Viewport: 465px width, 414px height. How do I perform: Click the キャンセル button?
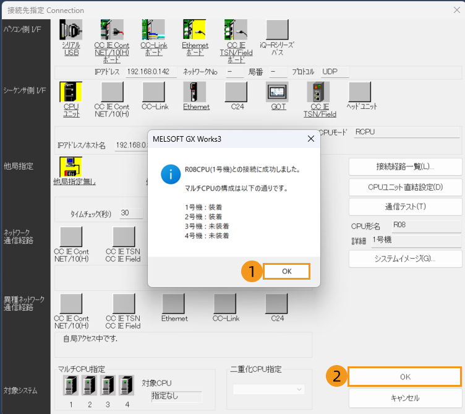pos(405,398)
